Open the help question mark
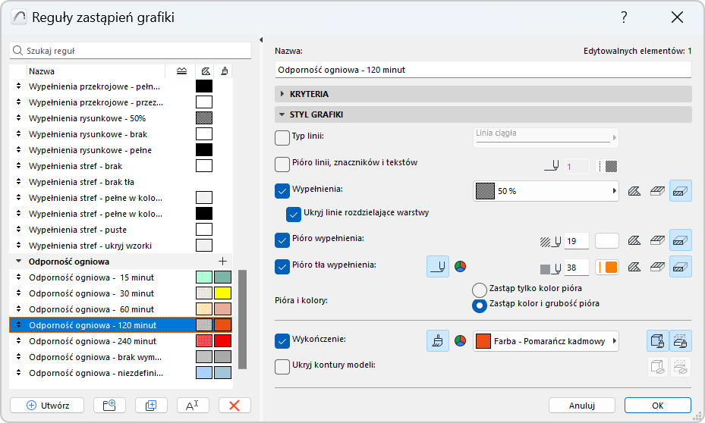The image size is (705, 423). pyautogui.click(x=624, y=17)
